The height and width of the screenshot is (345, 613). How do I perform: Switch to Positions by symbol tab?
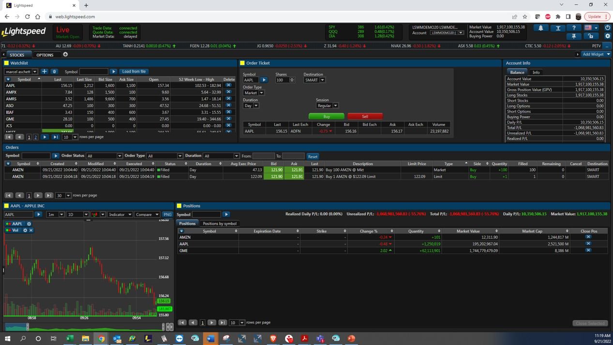[x=220, y=224]
